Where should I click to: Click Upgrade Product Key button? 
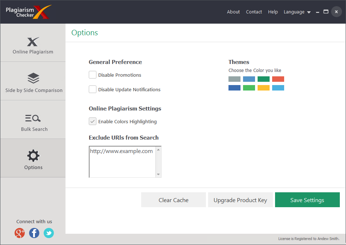[x=240, y=200]
